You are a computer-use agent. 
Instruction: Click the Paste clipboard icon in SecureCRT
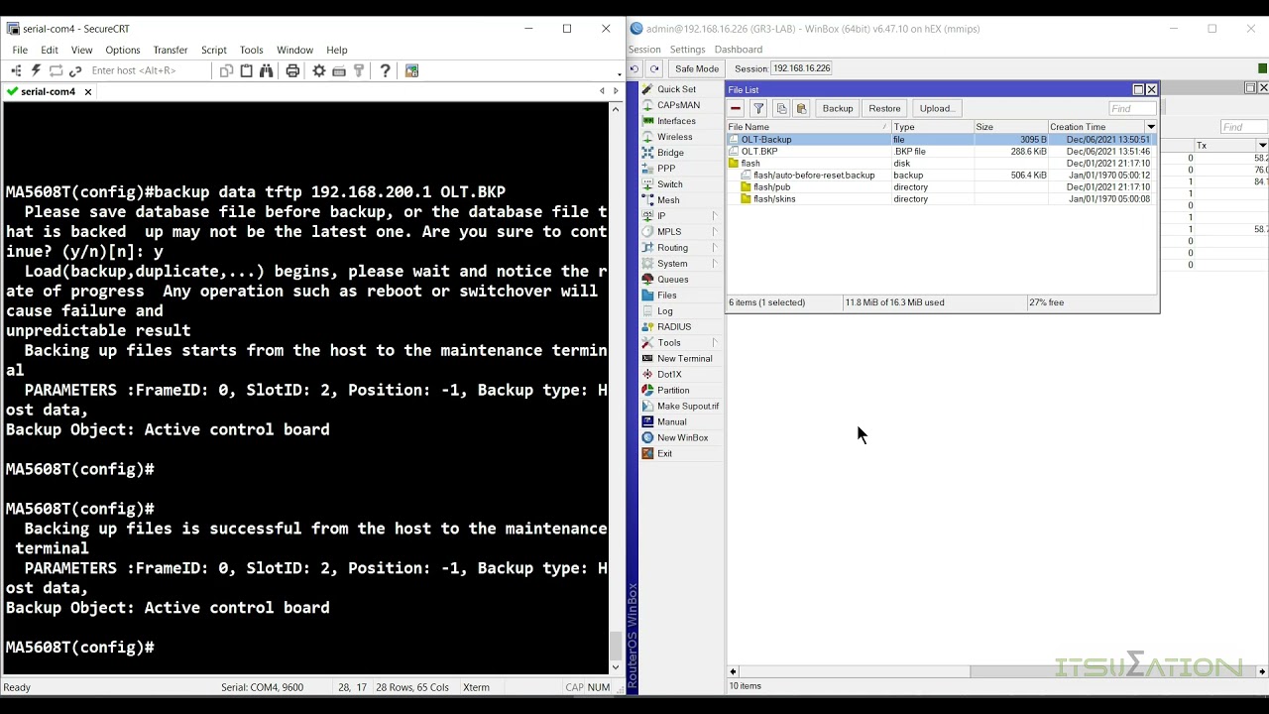pyautogui.click(x=247, y=70)
